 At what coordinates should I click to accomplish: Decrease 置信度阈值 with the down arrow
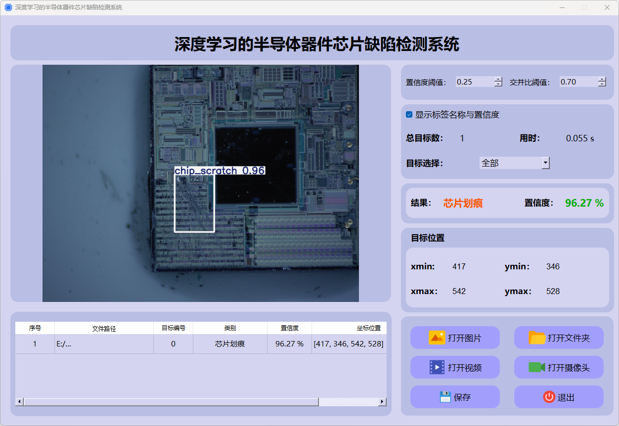coord(498,85)
